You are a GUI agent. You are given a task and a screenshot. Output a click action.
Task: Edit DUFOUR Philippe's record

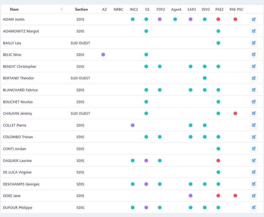pos(254,208)
